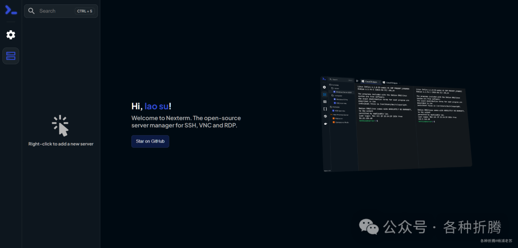Click the search magnifier icon
The width and height of the screenshot is (518, 248).
point(31,11)
